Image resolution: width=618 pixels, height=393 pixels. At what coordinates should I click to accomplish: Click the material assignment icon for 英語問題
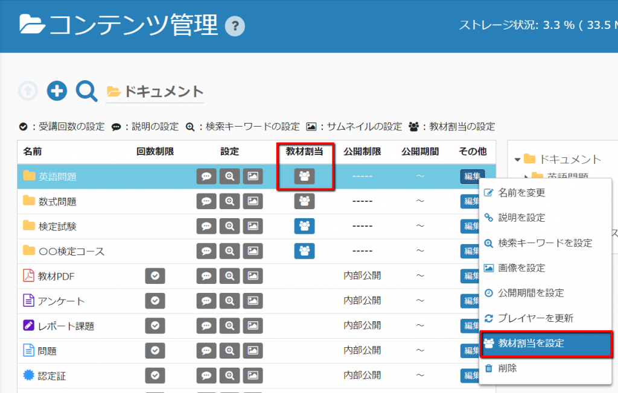[304, 176]
